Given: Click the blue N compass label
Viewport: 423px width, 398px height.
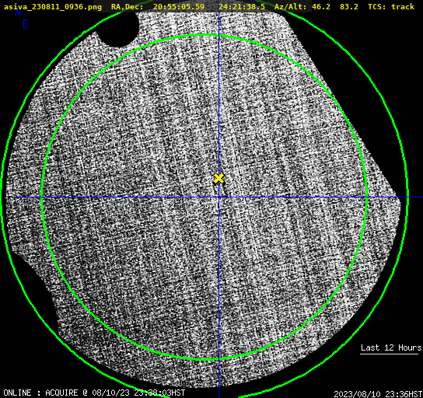Looking at the screenshot, I should tap(18, 12).
